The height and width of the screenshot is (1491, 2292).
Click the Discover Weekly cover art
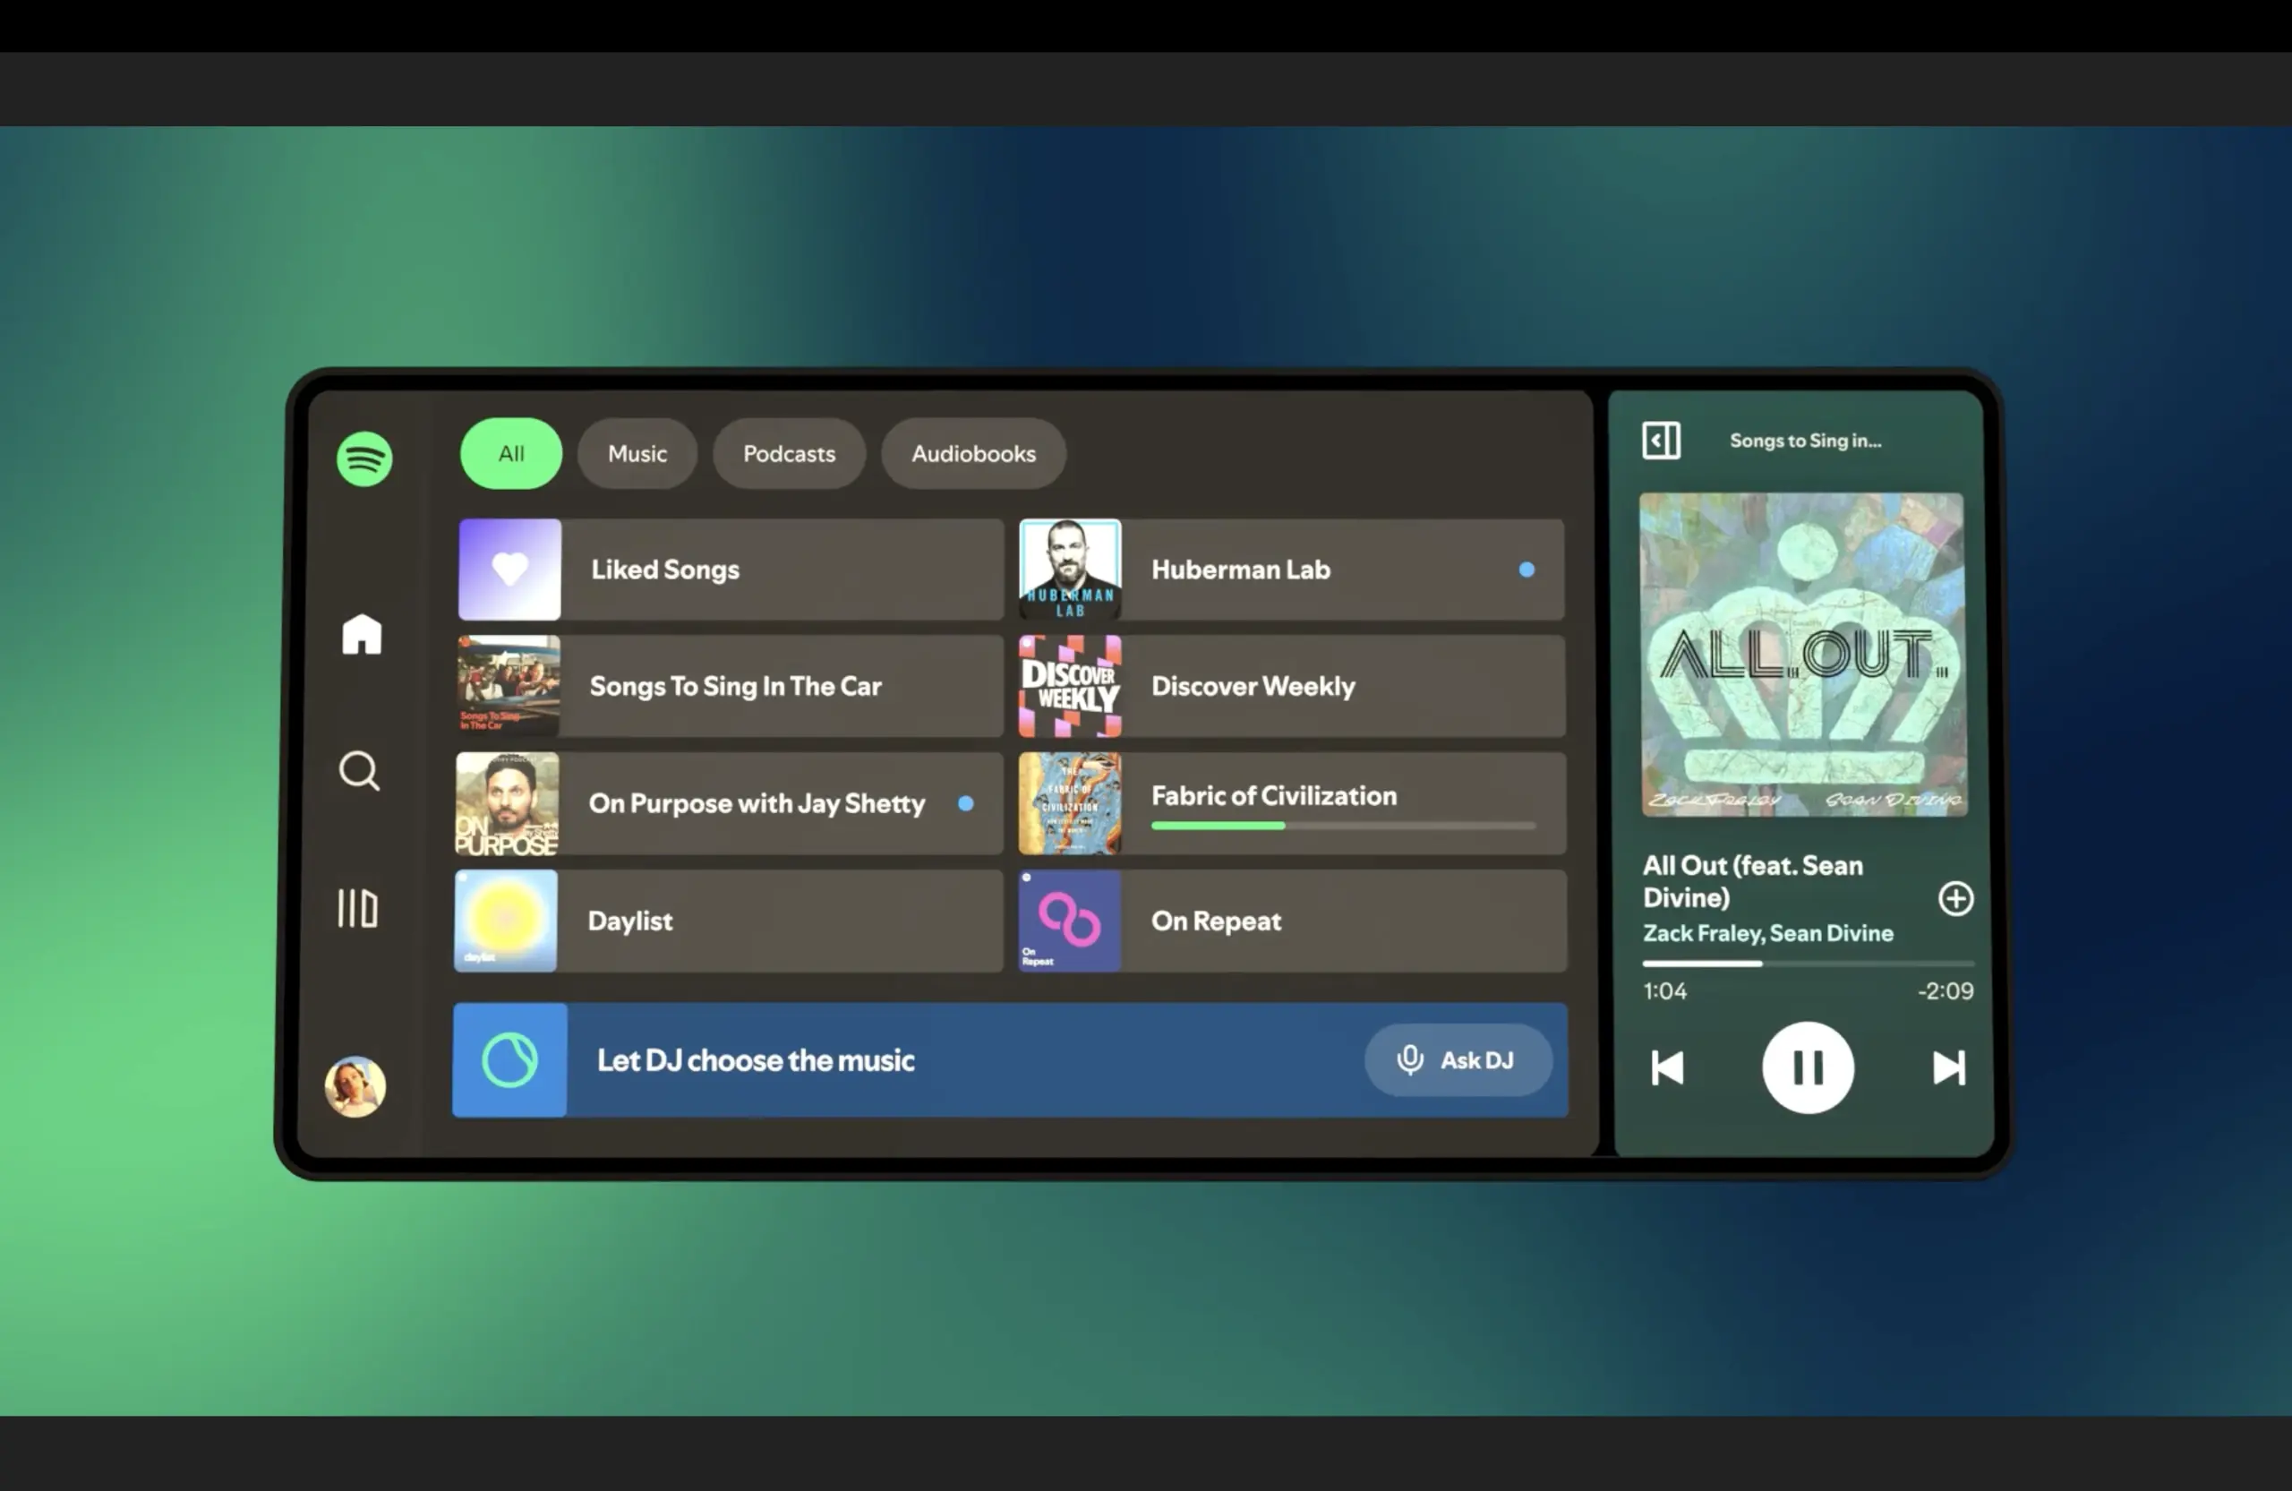point(1070,686)
